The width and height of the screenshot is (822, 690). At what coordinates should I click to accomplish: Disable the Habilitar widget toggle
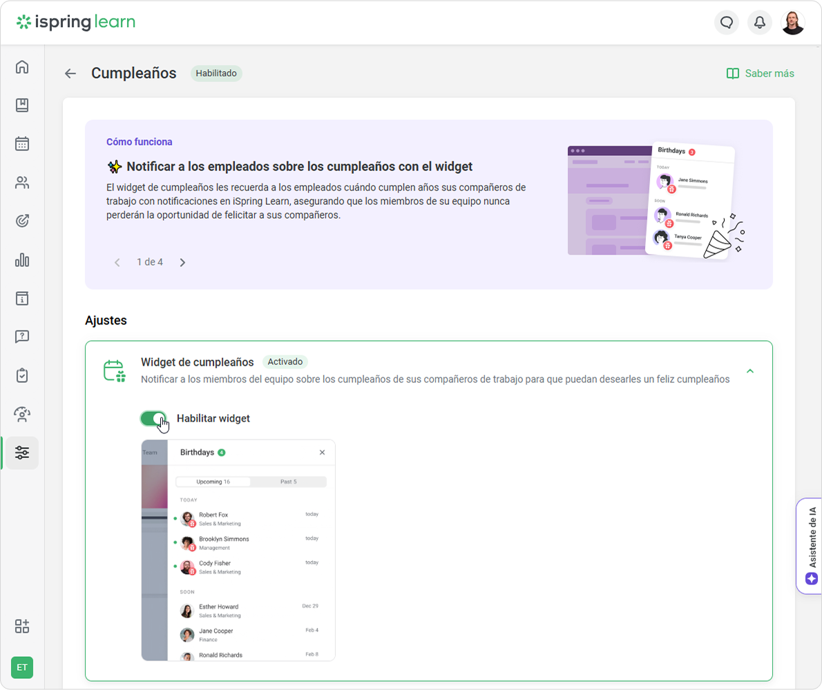pos(153,419)
